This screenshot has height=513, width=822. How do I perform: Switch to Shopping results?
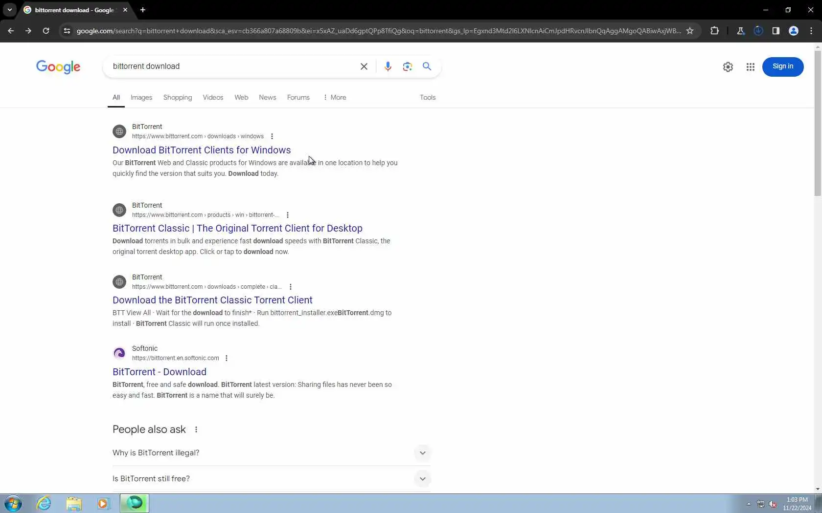tap(178, 98)
